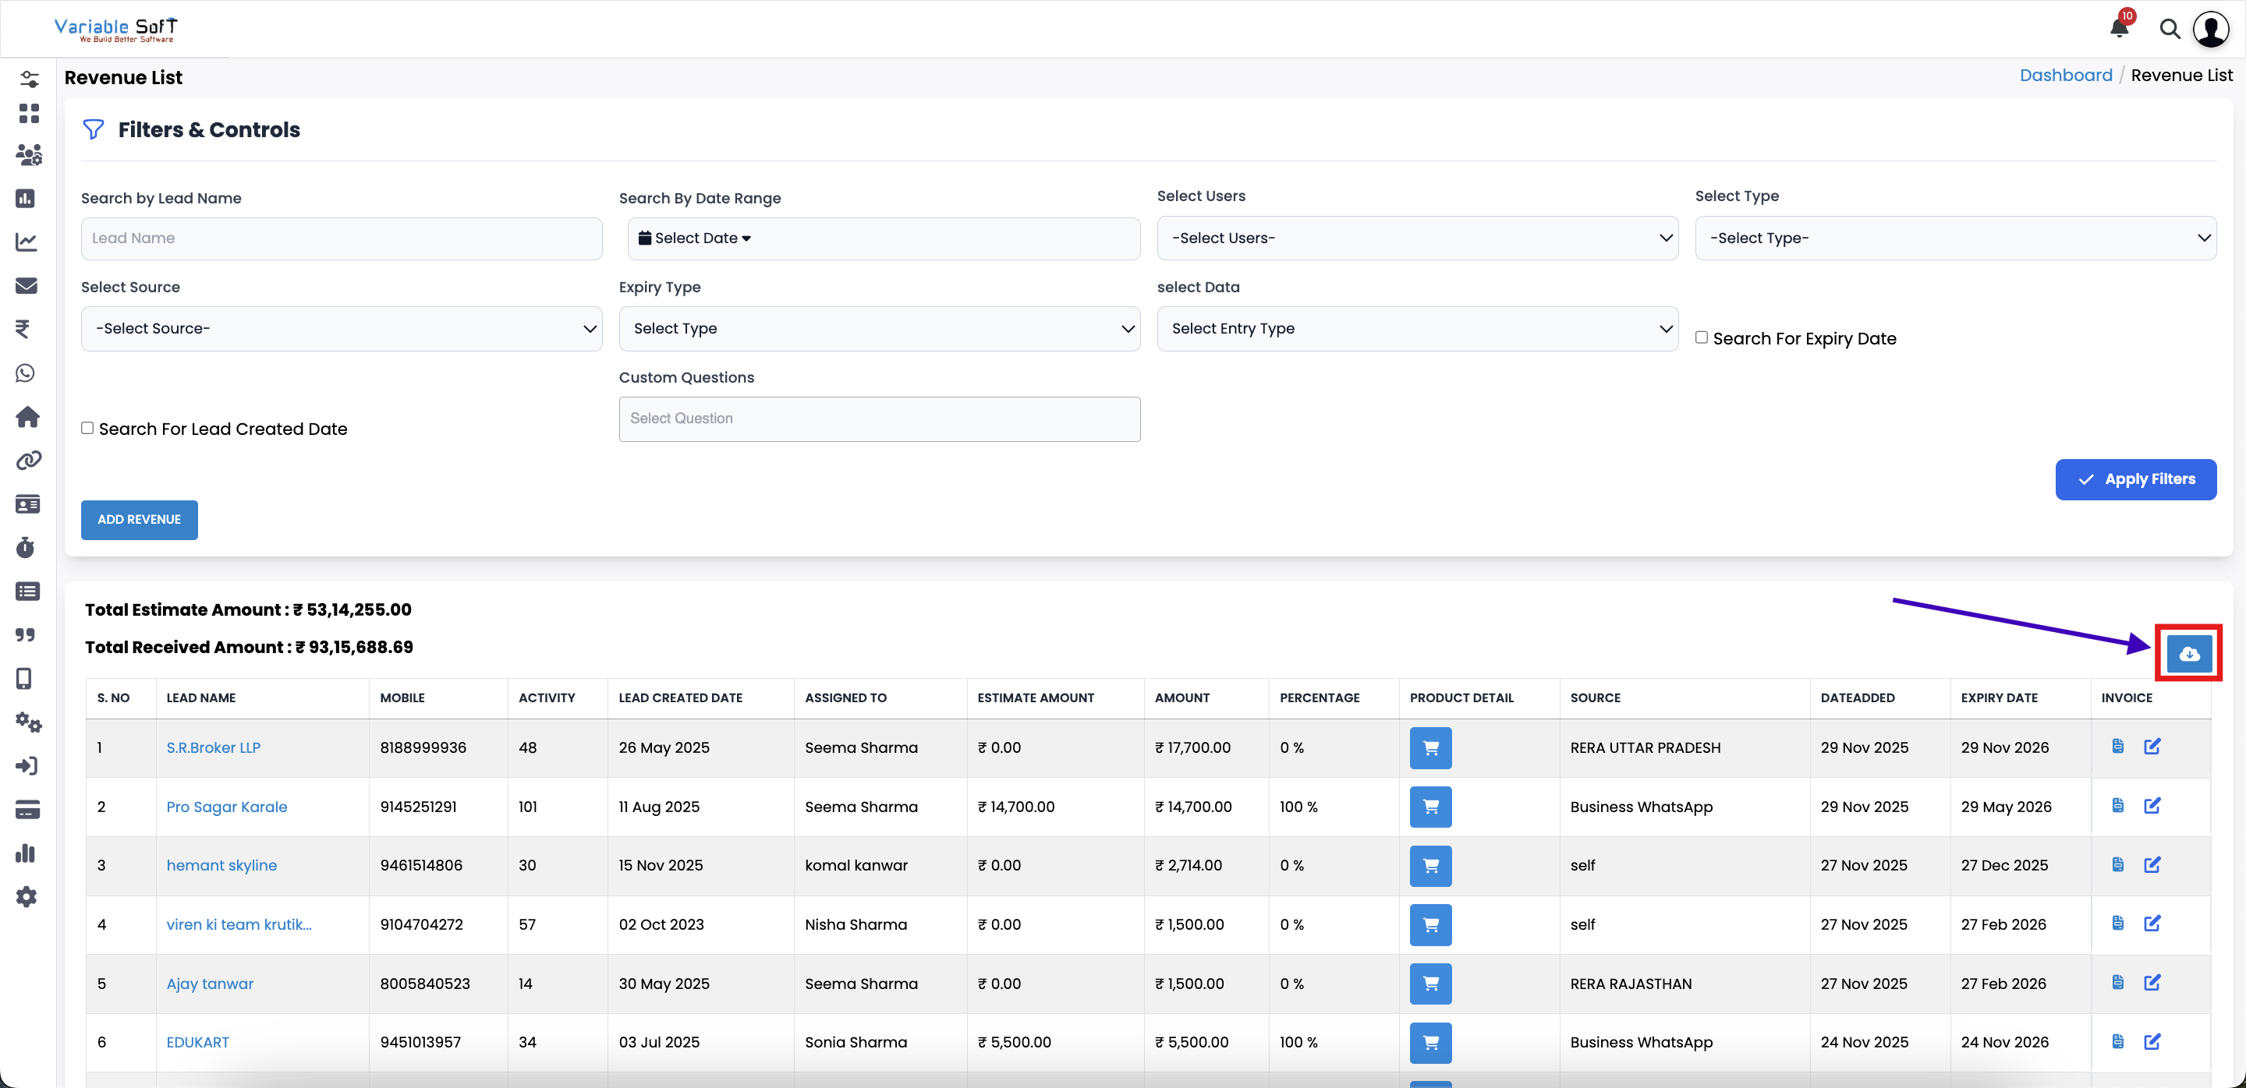Click the rupee symbol sidebar icon
The height and width of the screenshot is (1088, 2246).
point(23,328)
